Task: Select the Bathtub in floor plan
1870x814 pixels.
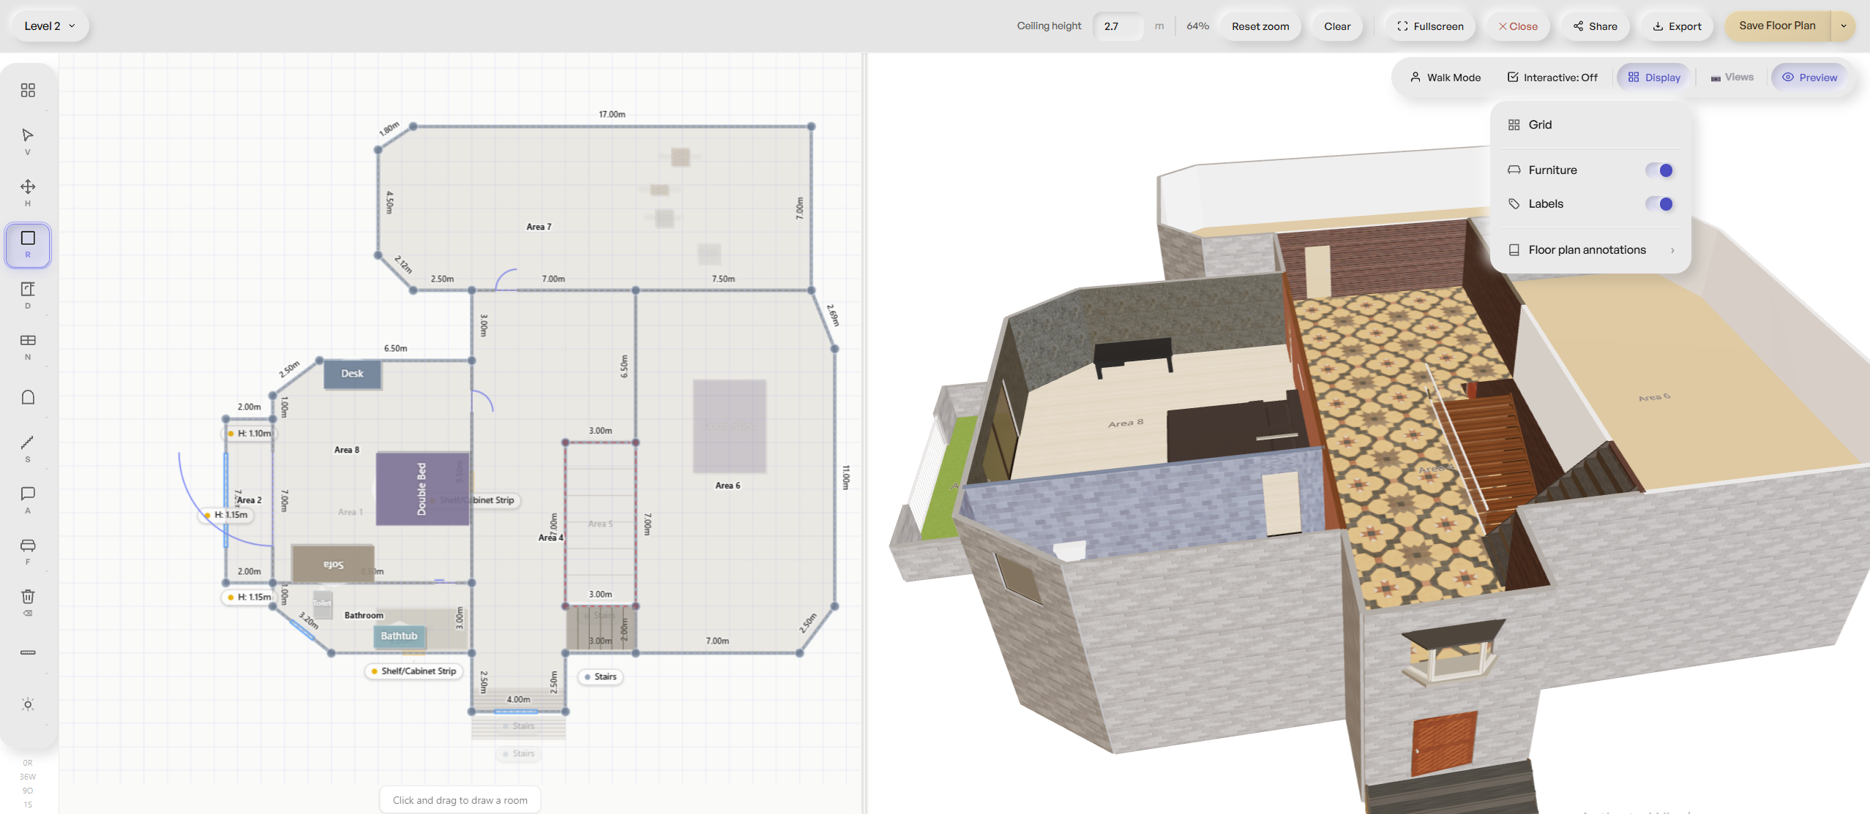Action: pyautogui.click(x=399, y=636)
